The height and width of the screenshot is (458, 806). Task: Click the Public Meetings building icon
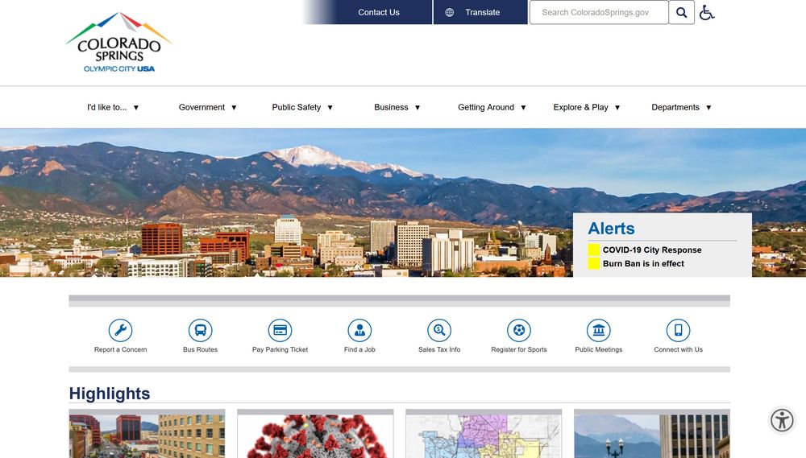[x=599, y=330]
